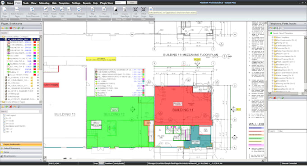Click the [+] expand-all icon in Templates toolbar
The width and height of the screenshot is (307, 166).
pos(279,28)
